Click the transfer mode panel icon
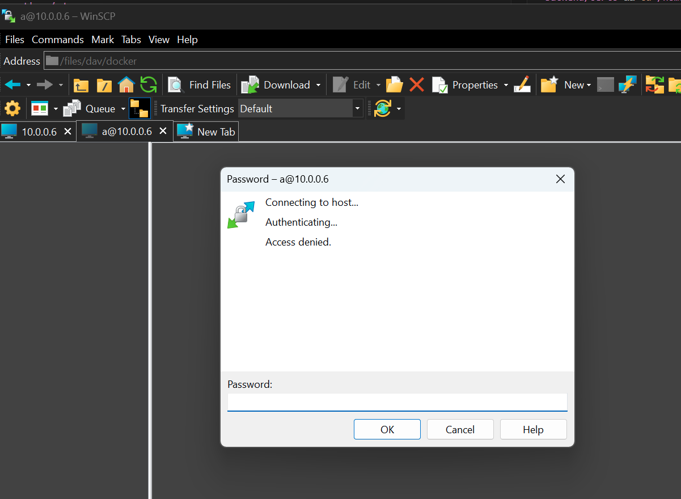 coord(139,108)
